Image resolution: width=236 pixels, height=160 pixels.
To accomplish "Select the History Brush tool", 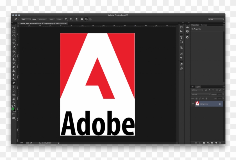I will coord(14,63).
